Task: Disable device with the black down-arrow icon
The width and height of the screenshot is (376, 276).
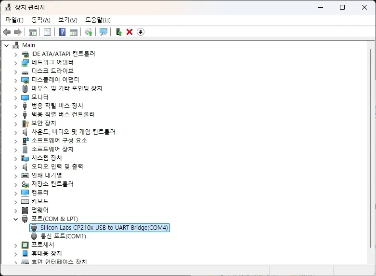Action: tap(141, 32)
